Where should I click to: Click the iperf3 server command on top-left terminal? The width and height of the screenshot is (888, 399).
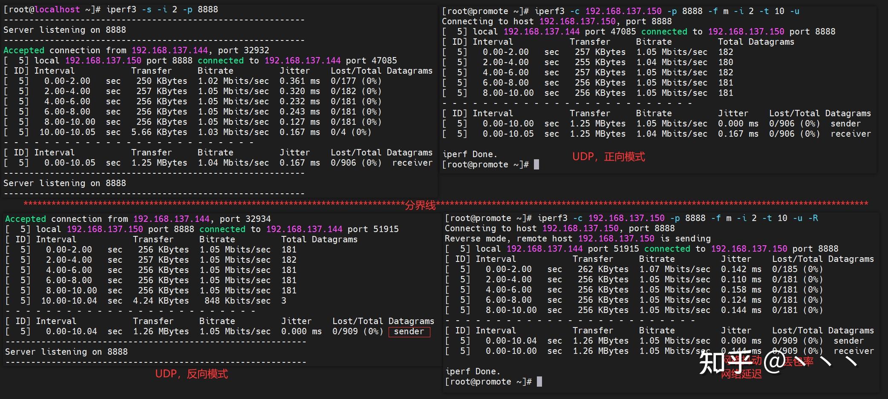pyautogui.click(x=162, y=9)
